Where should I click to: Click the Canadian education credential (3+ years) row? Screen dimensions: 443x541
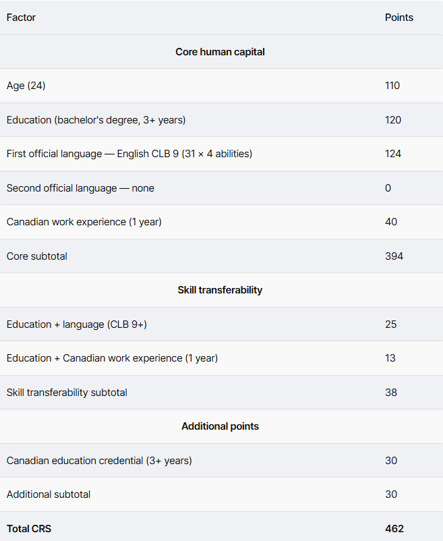pos(99,461)
